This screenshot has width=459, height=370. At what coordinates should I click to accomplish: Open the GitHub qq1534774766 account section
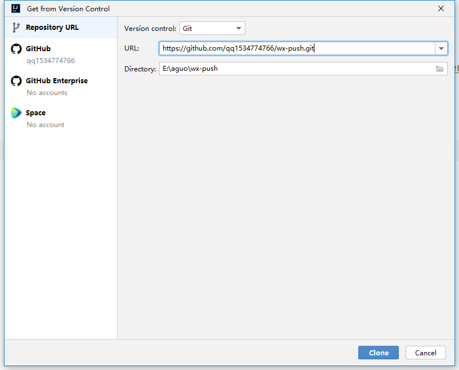click(61, 55)
